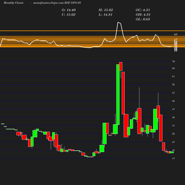The height and width of the screenshot is (185, 185).
Task: Click the 'BSE 539110' symbol text
Action: (x=73, y=3)
